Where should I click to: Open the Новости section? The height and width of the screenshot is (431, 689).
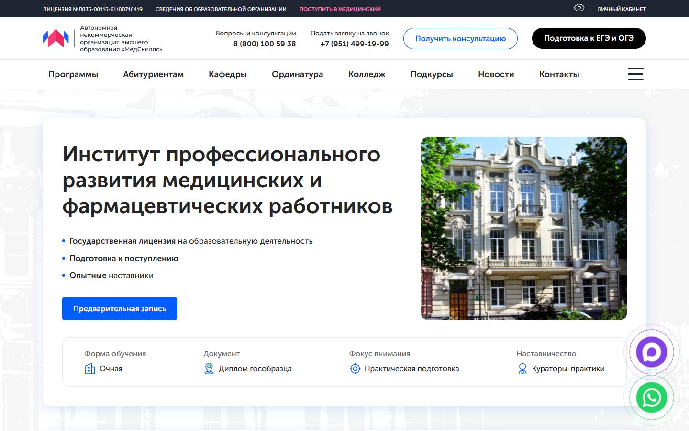(x=496, y=74)
